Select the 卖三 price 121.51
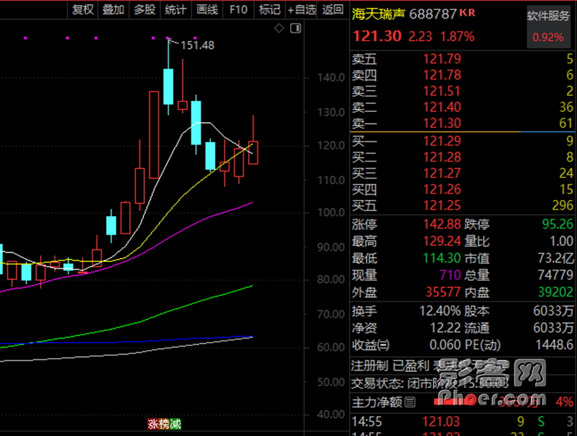Screen dimensions: 577x436 click(442, 91)
